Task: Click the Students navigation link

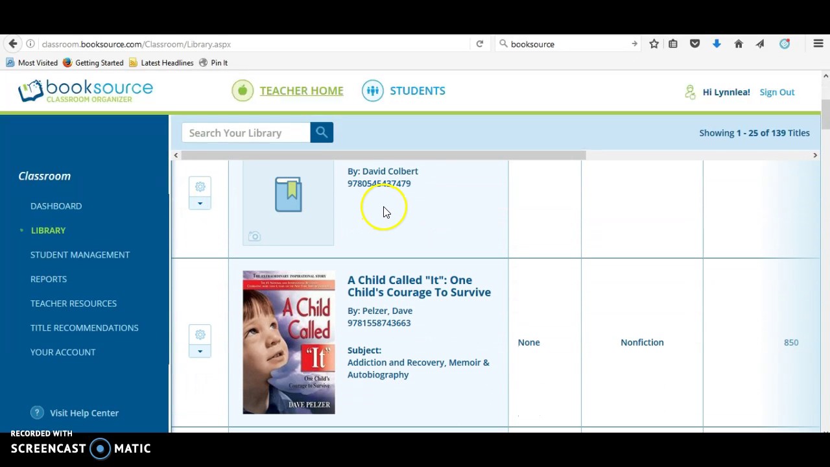Action: click(x=418, y=91)
